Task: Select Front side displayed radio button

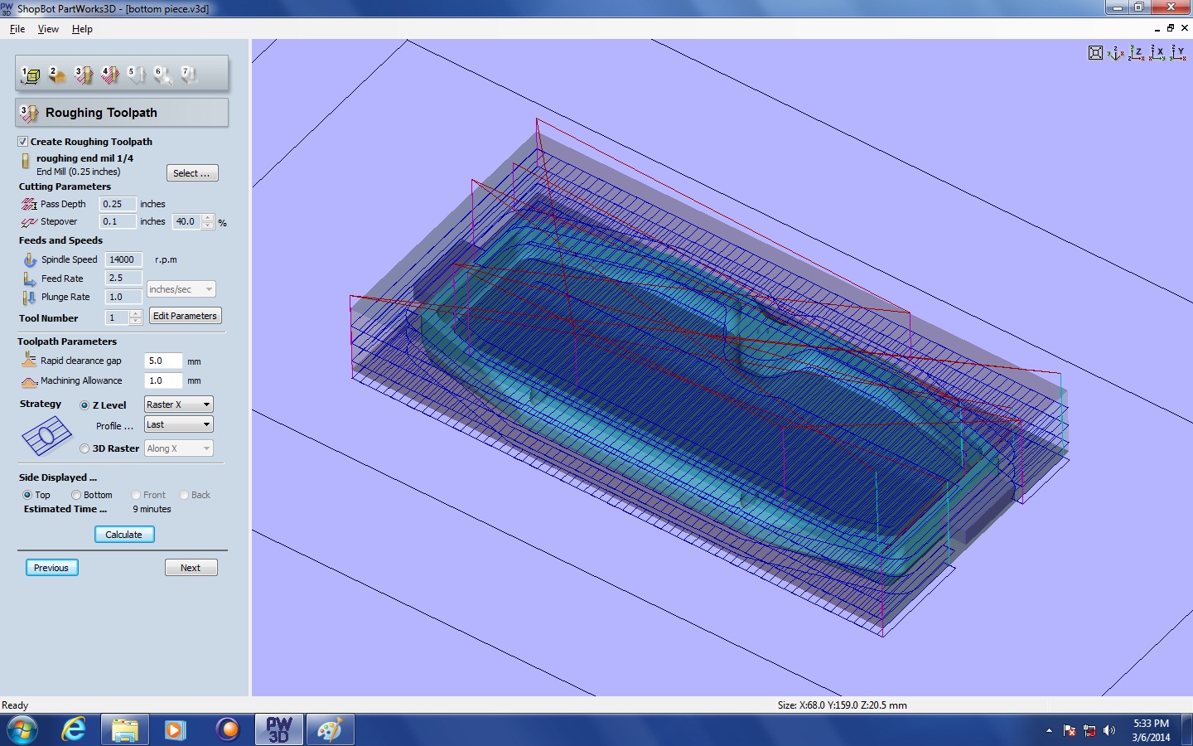Action: coord(136,495)
